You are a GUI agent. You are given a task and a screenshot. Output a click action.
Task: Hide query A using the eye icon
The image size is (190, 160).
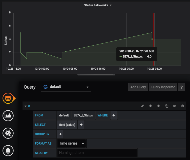point(175,106)
